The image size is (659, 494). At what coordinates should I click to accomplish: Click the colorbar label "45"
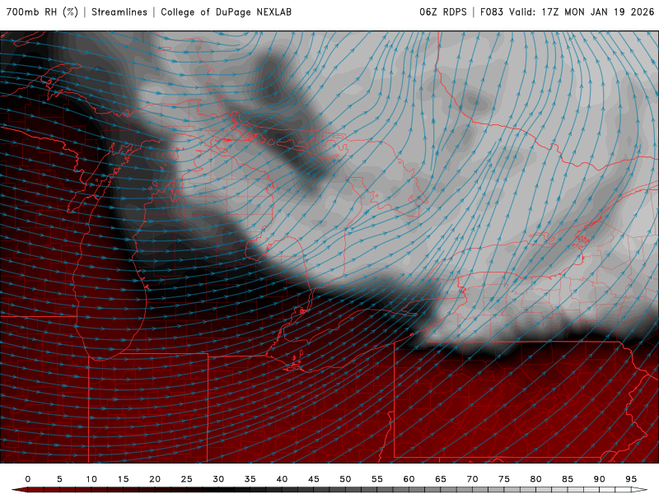(x=314, y=479)
